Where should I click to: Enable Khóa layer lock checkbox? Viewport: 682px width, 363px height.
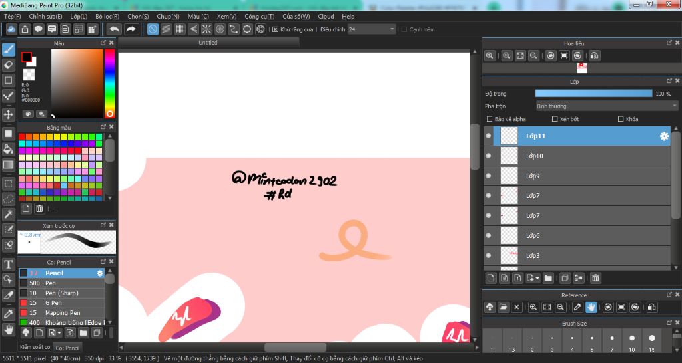click(x=621, y=119)
